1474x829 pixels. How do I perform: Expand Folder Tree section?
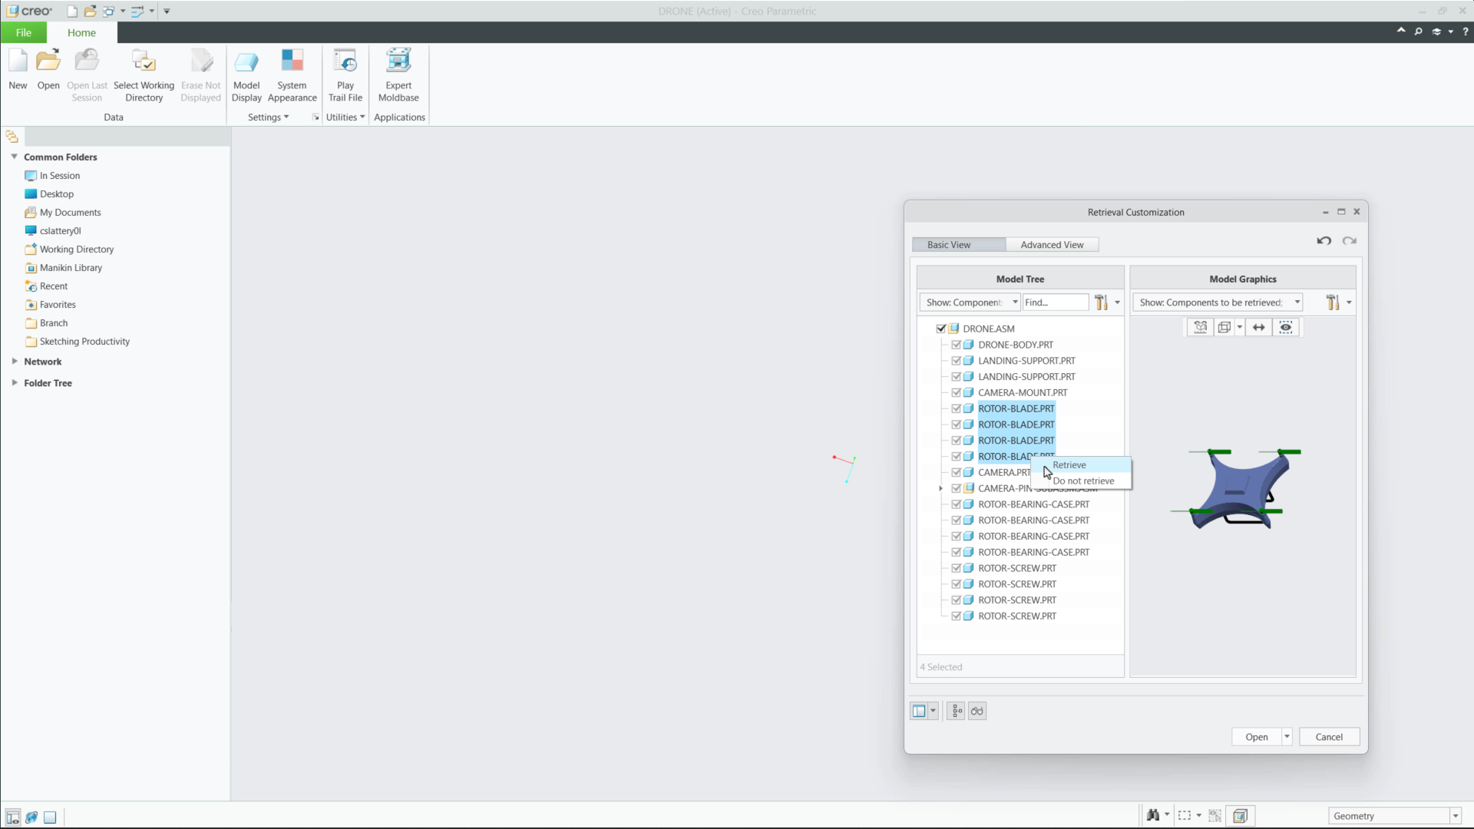click(x=14, y=382)
